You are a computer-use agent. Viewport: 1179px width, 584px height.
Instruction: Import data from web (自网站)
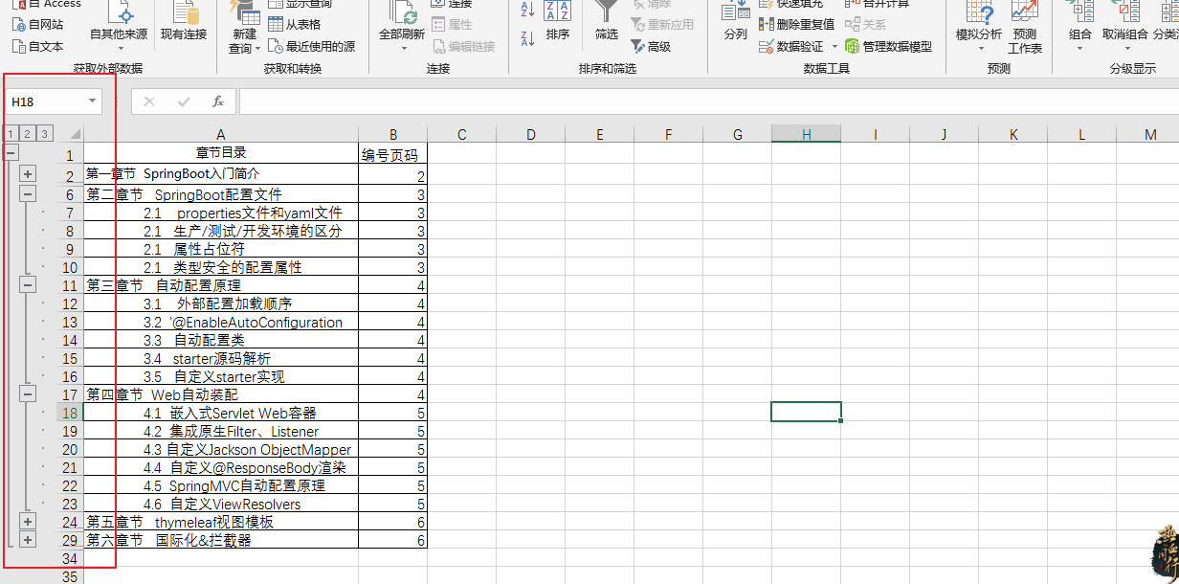tap(38, 25)
